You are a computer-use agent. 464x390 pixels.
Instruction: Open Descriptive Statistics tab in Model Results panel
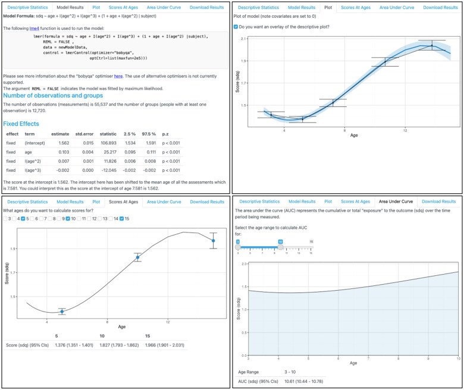click(x=26, y=7)
